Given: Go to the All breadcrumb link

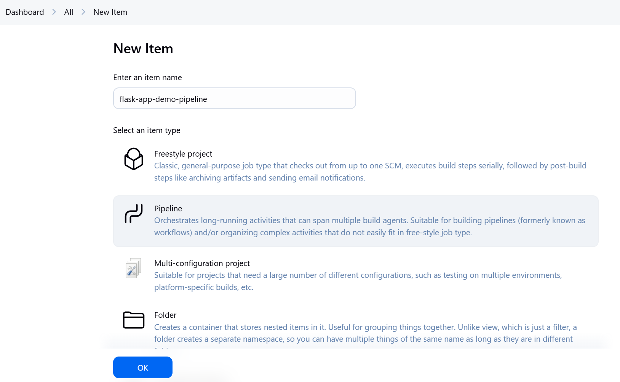Looking at the screenshot, I should click(x=69, y=12).
